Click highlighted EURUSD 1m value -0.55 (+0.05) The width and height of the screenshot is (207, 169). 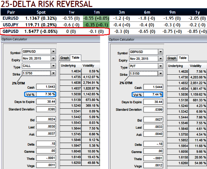[96, 18]
